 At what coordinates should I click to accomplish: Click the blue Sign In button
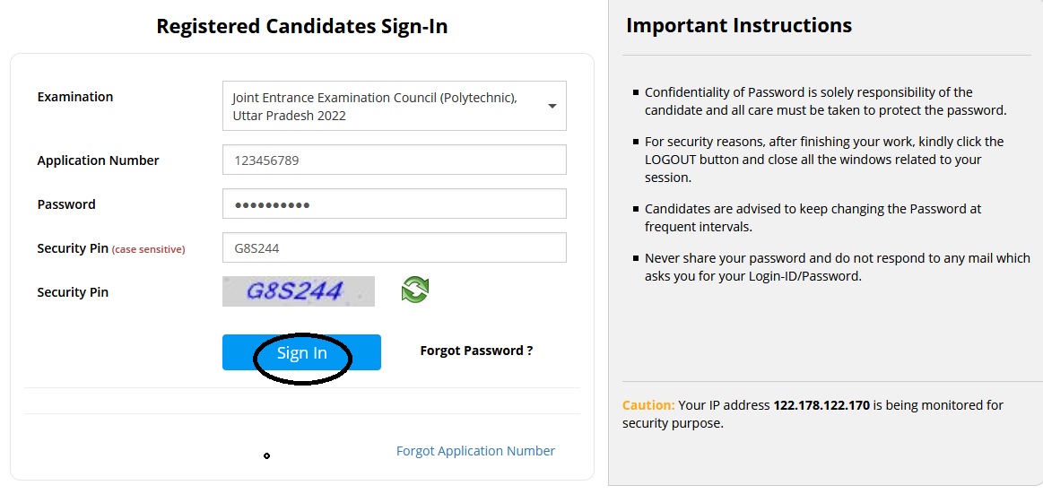(x=301, y=352)
